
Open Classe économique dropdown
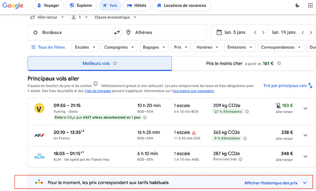(x=115, y=17)
